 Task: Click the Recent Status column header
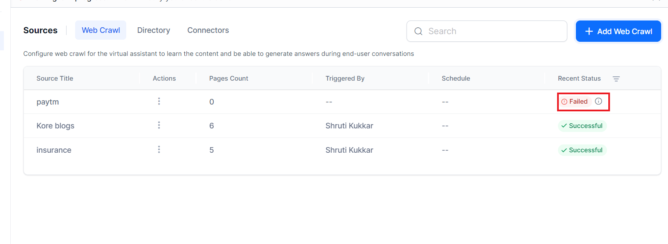pyautogui.click(x=579, y=78)
